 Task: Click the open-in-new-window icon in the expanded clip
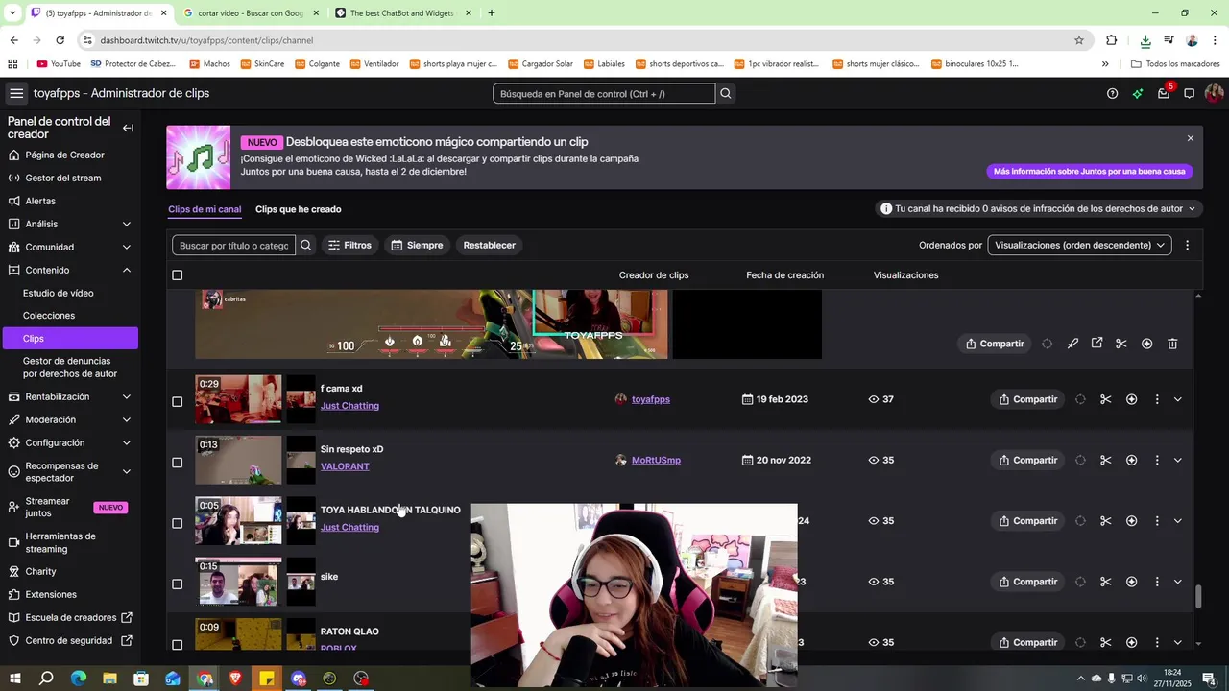[1096, 344]
